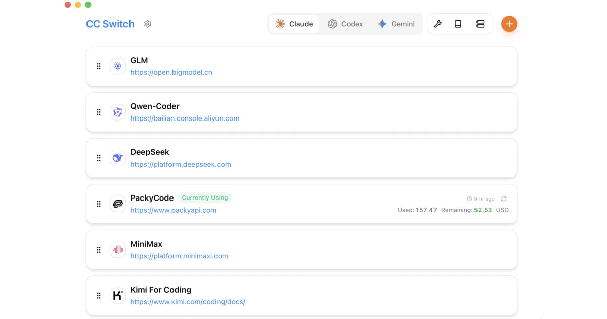This screenshot has width=607, height=319.
Task: Maximize window with green traffic light
Action: tap(88, 5)
